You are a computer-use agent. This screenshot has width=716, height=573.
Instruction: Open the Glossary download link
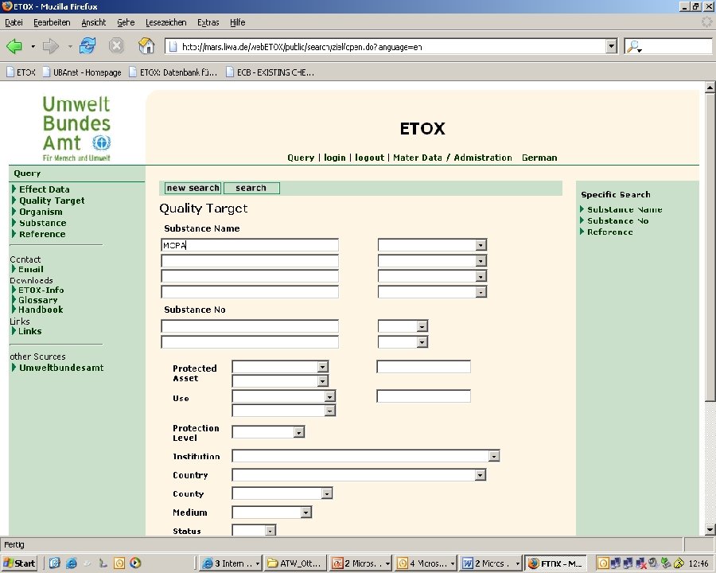tap(38, 300)
